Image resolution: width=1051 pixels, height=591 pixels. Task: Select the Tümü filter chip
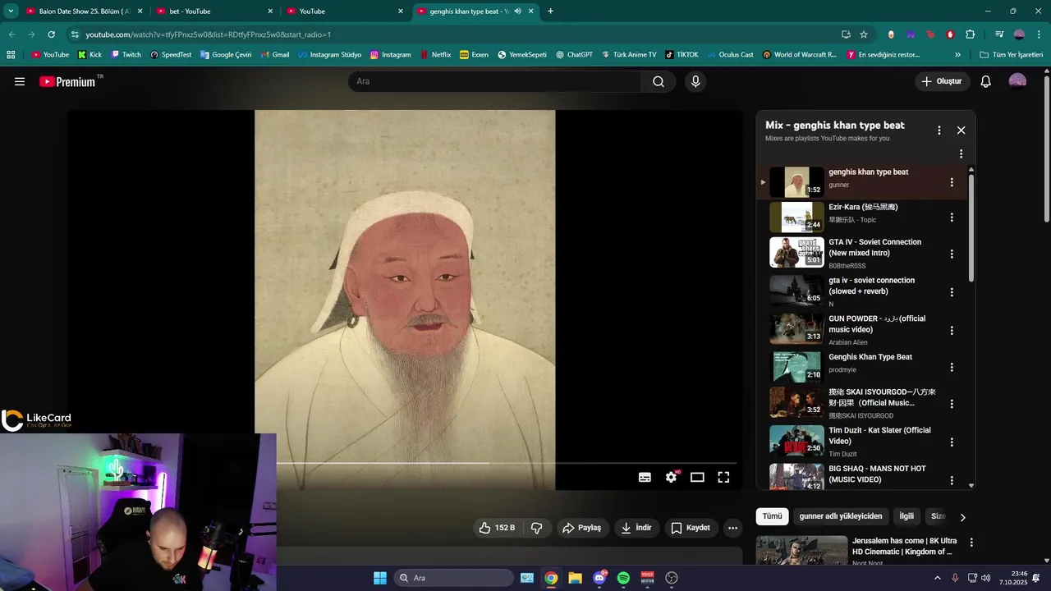772,516
